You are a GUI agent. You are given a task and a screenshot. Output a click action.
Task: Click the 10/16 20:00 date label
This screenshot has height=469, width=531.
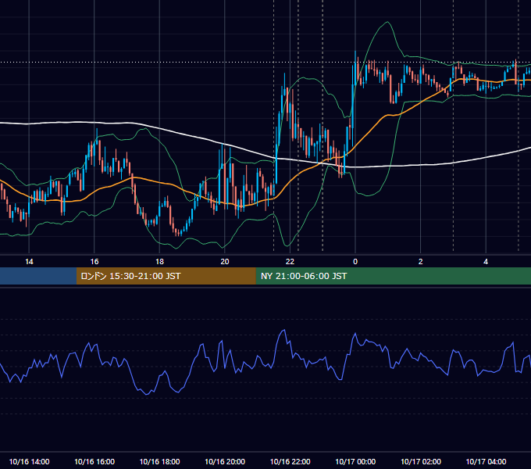225,461
